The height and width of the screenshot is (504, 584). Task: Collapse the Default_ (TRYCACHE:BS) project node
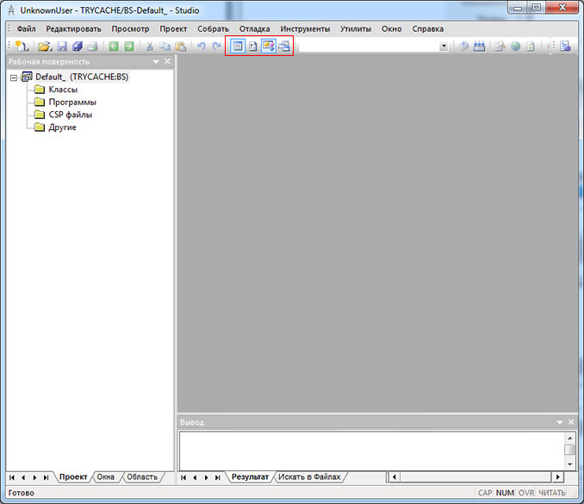(x=14, y=78)
